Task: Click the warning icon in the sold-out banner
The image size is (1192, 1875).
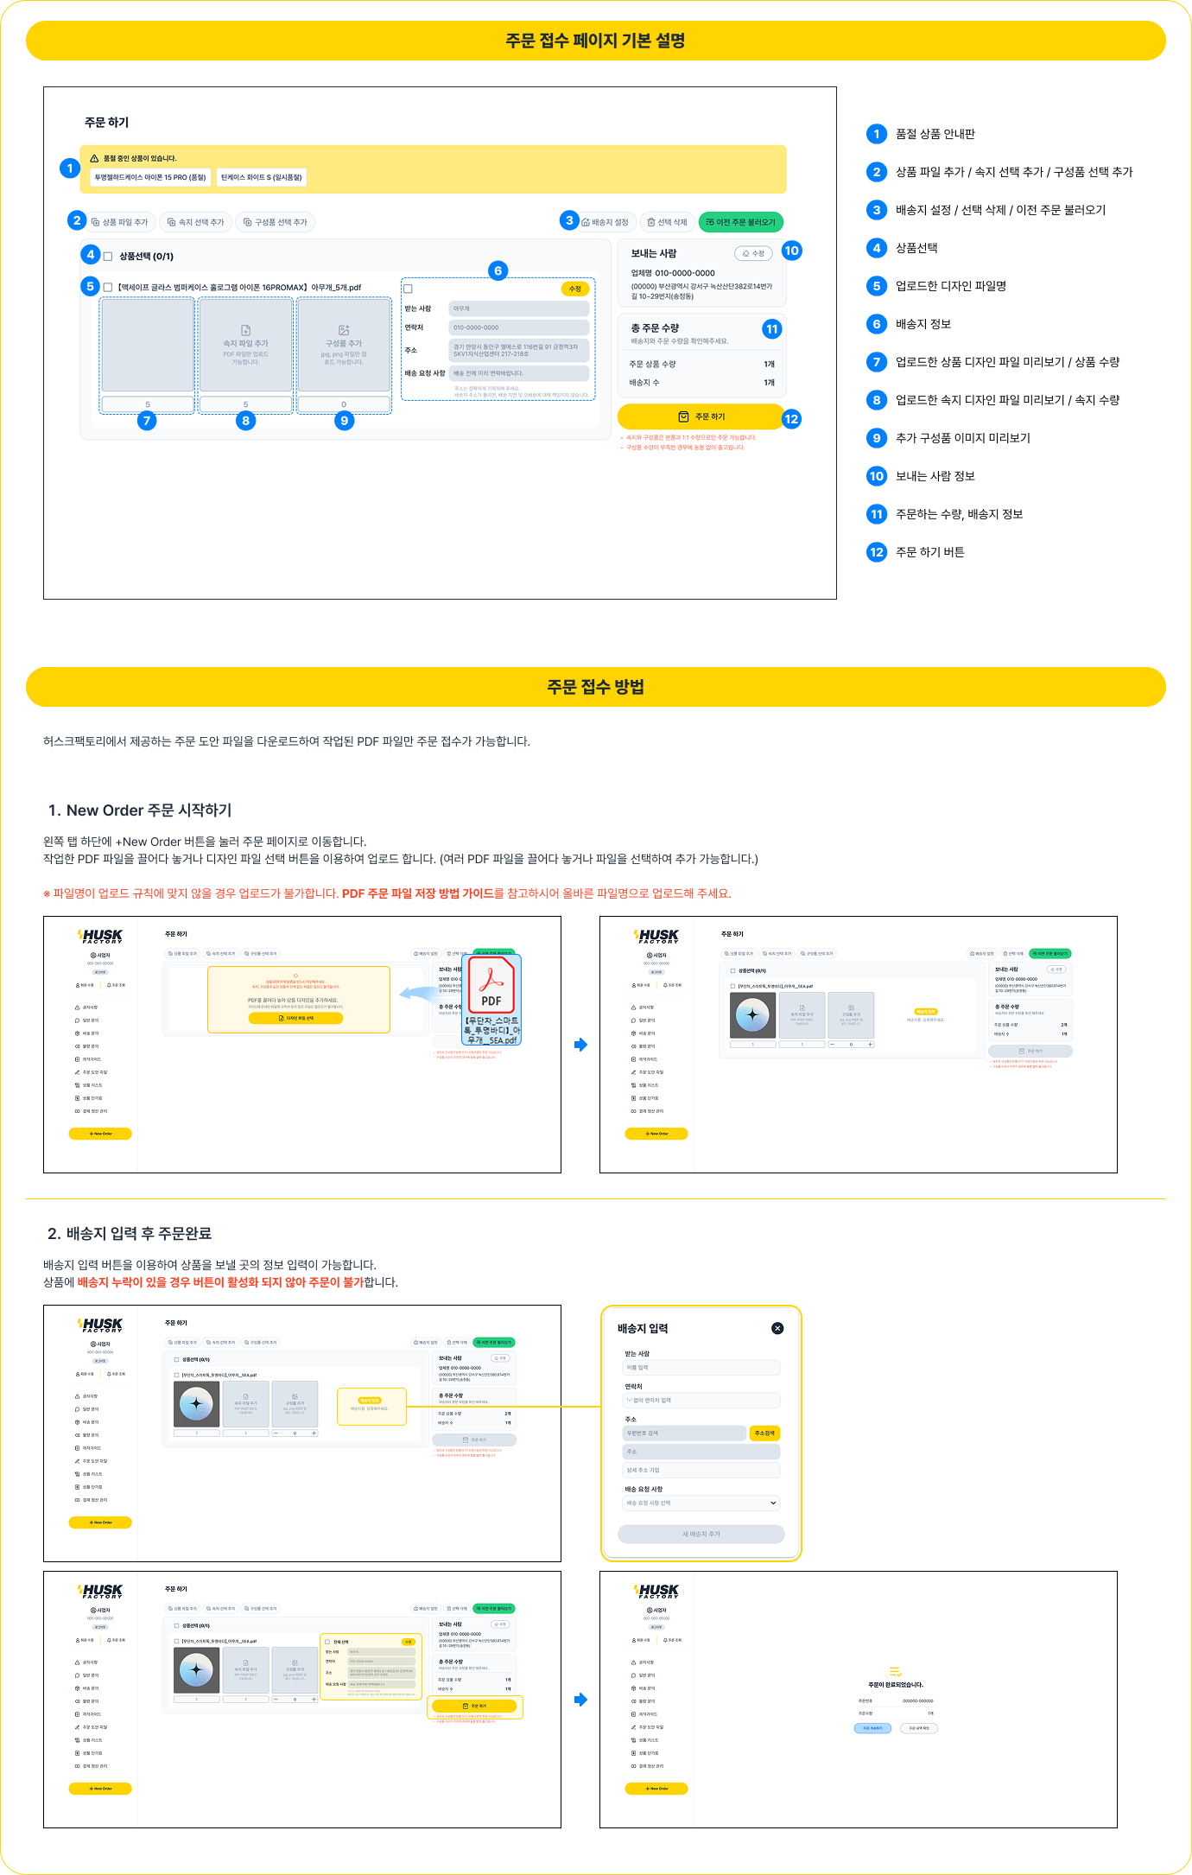Action: point(94,158)
